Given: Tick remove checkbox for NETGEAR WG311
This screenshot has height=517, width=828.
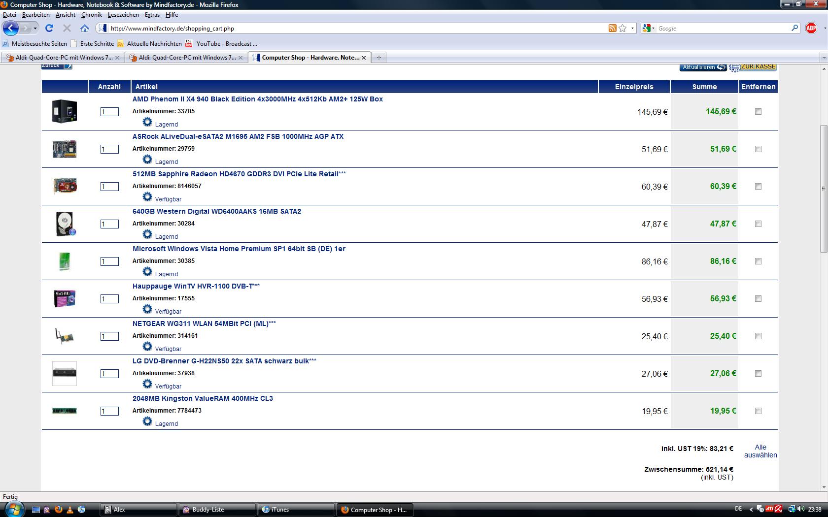Looking at the screenshot, I should pos(758,336).
